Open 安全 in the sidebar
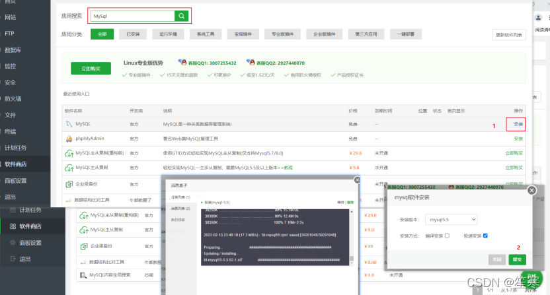Viewport: 550px width, 295px height. (10, 82)
